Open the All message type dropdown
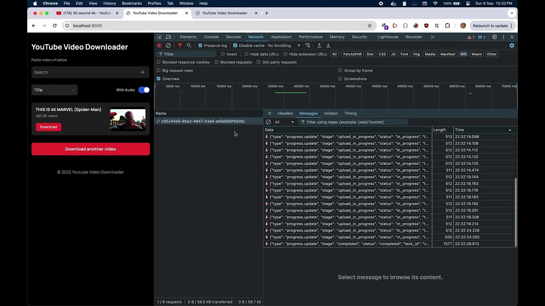Image resolution: width=545 pixels, height=306 pixels. [x=284, y=122]
